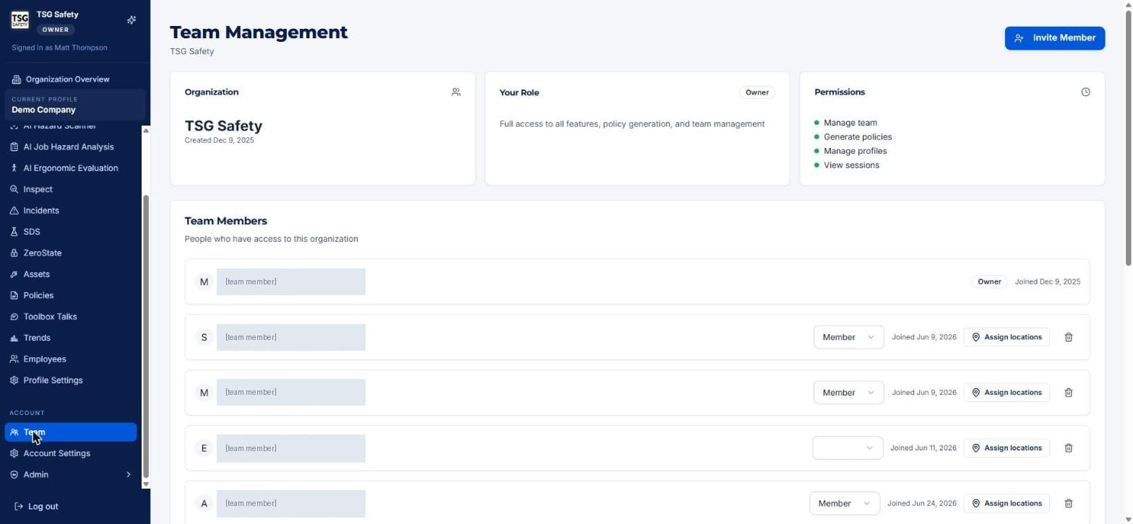Click the Policies document icon

[x=14, y=296]
